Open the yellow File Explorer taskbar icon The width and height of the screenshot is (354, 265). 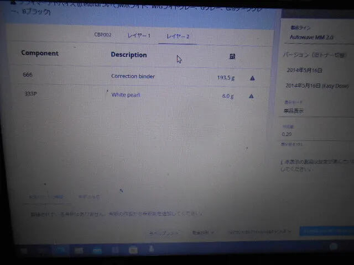coord(132,251)
